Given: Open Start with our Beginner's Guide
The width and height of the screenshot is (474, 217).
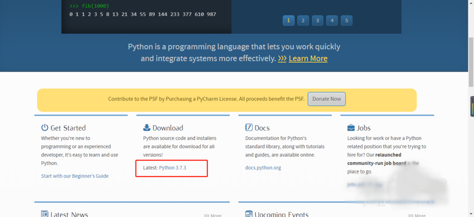Looking at the screenshot, I should [x=75, y=176].
